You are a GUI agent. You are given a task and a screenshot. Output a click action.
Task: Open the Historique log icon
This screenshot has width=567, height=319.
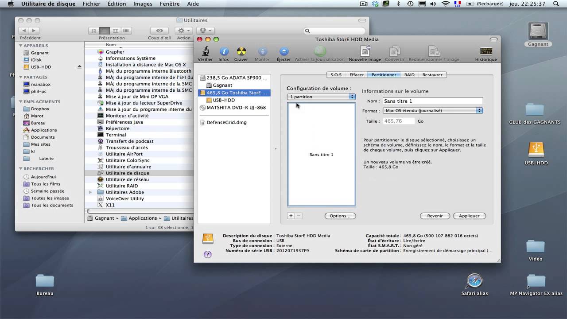(x=486, y=51)
